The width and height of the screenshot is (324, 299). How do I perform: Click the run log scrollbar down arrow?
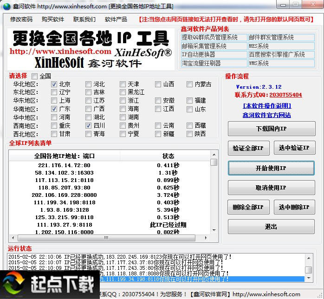coord(309,278)
